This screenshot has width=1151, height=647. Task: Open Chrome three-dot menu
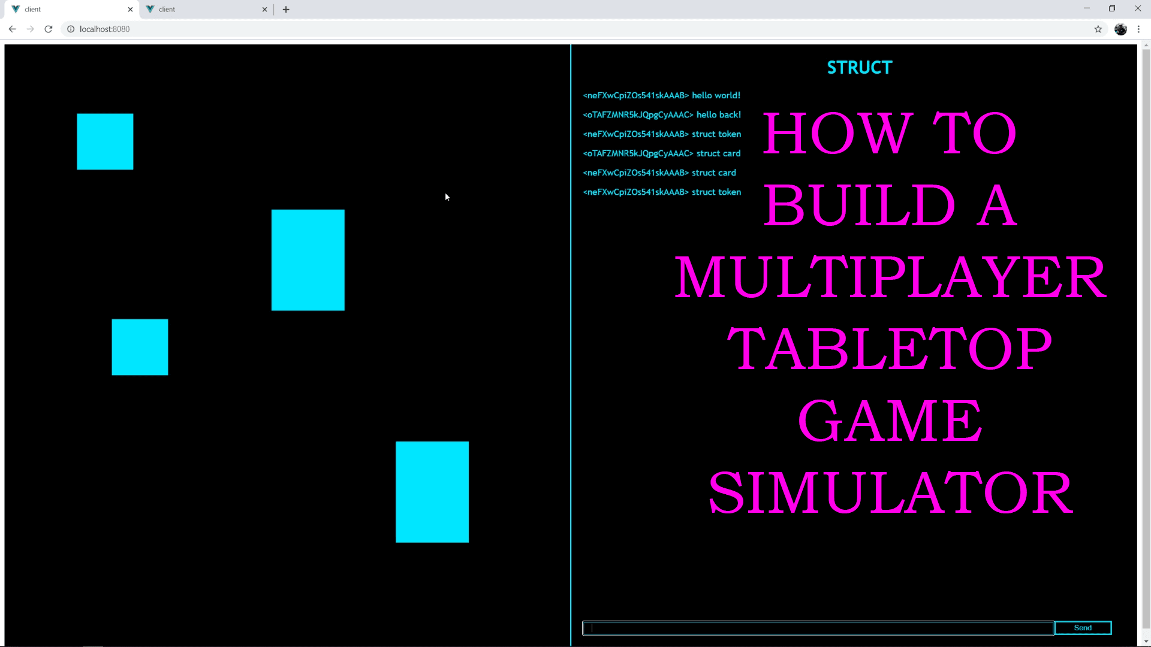[x=1138, y=29]
